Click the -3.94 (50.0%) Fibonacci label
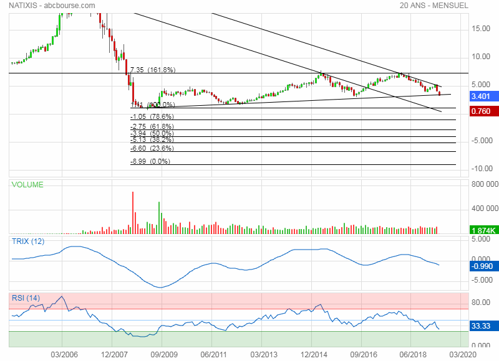 point(152,133)
